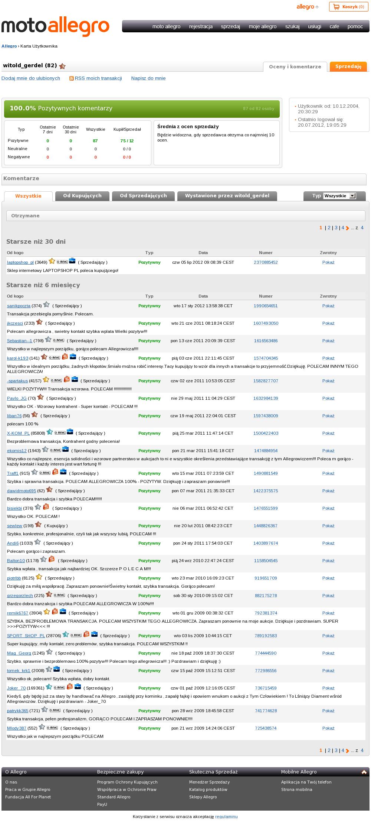Open the rejestracja menu item

point(201,26)
